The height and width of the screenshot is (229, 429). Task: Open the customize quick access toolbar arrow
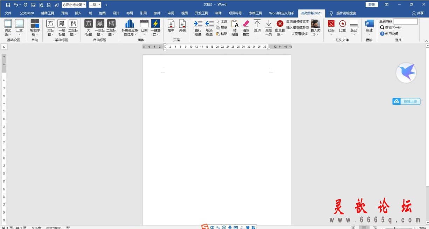pyautogui.click(x=106, y=5)
